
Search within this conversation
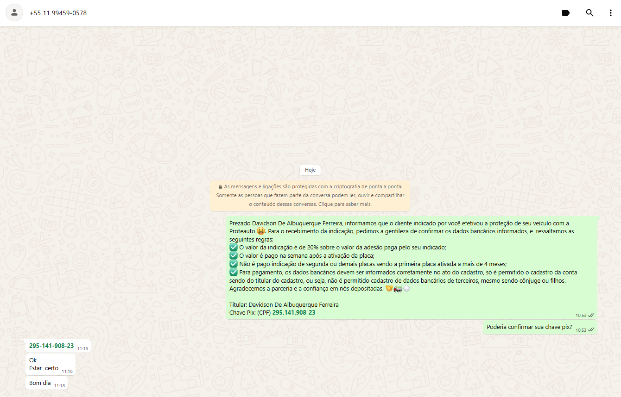click(x=589, y=13)
